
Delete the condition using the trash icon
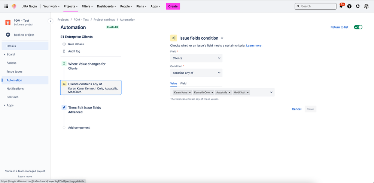click(x=222, y=38)
